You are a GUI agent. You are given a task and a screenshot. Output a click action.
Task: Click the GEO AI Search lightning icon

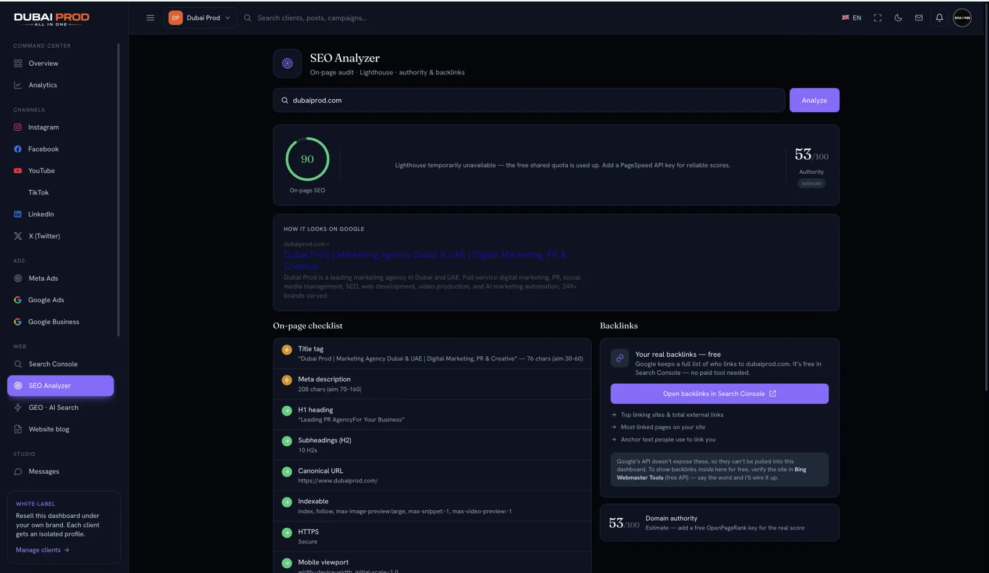tap(18, 407)
